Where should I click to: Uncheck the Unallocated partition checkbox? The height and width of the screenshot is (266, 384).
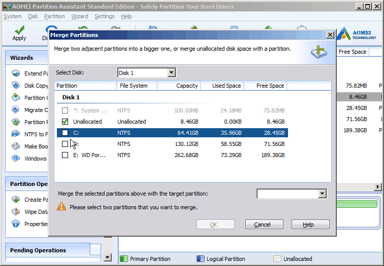pos(65,122)
